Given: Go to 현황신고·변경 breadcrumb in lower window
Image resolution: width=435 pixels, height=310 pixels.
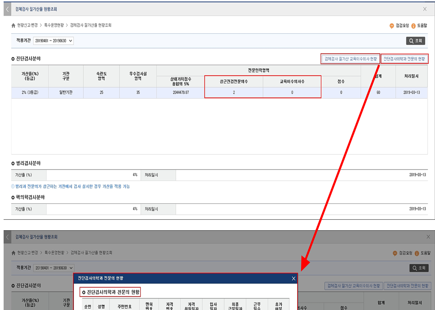Looking at the screenshot, I should [x=27, y=253].
